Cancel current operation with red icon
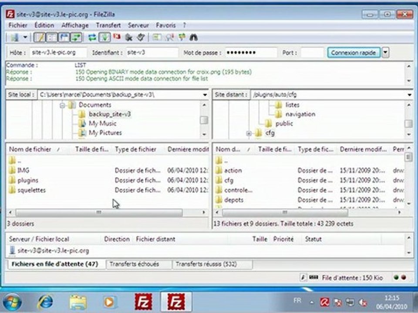418x313 pixels. tap(117, 37)
